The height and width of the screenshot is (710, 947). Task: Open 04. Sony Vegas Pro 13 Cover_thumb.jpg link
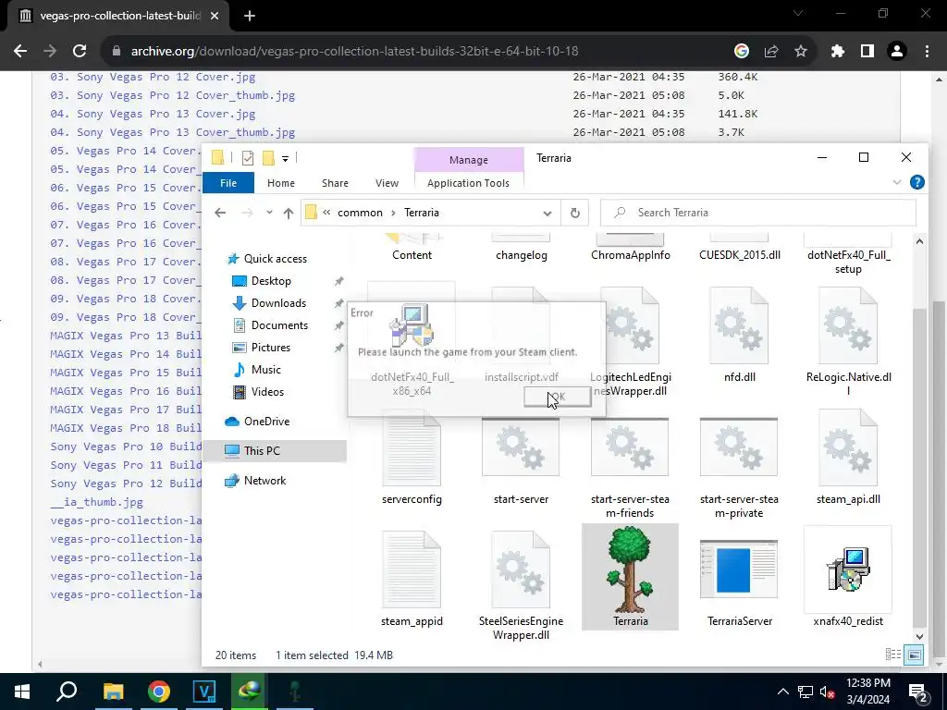[173, 131]
